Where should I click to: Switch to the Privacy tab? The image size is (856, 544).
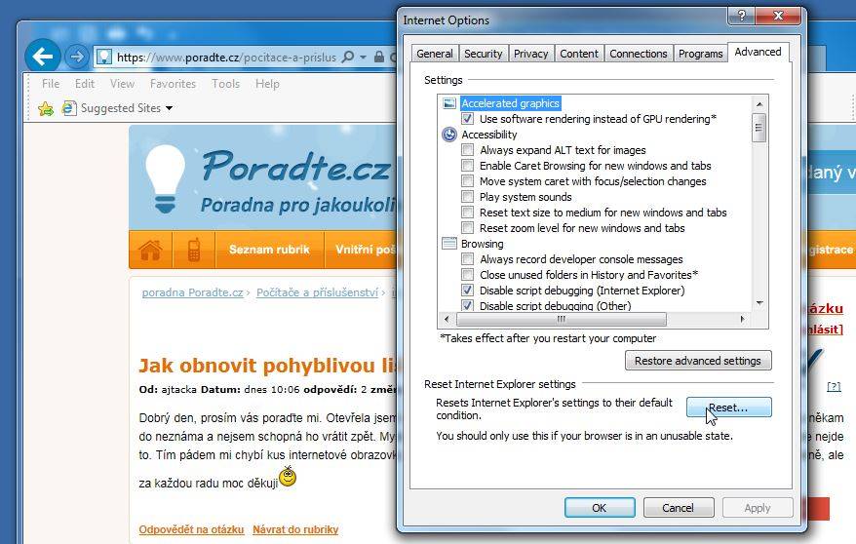pos(530,54)
